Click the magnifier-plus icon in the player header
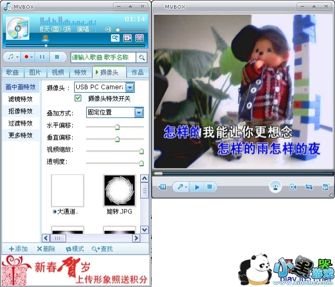Viewport: 335px width, 287px height. pyautogui.click(x=115, y=38)
